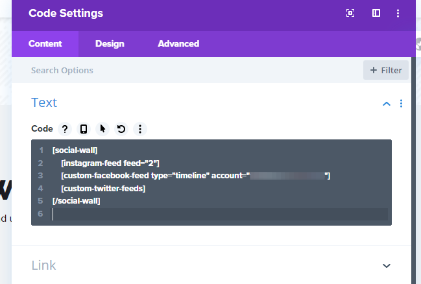This screenshot has width=421, height=284.
Task: Expand the Code Settings modal to fullscreen
Action: coord(350,13)
